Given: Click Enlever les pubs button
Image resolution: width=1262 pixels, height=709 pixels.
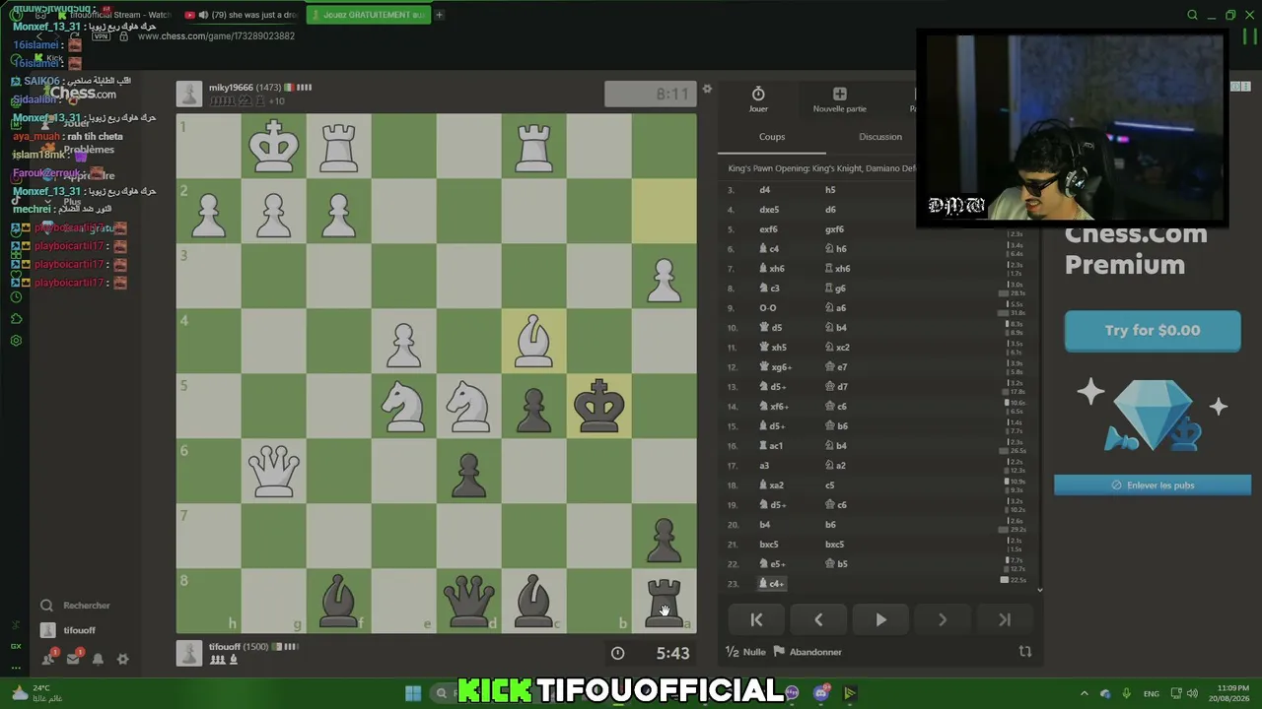Looking at the screenshot, I should click(1153, 485).
